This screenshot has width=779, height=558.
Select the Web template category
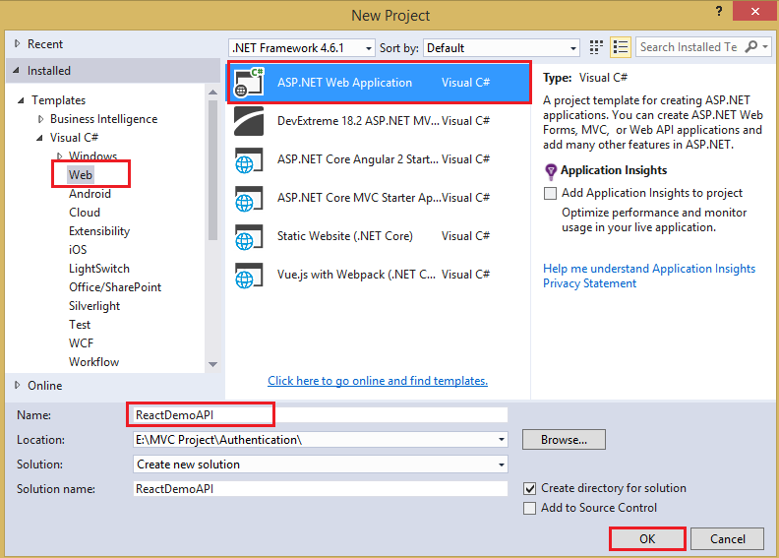(x=81, y=175)
